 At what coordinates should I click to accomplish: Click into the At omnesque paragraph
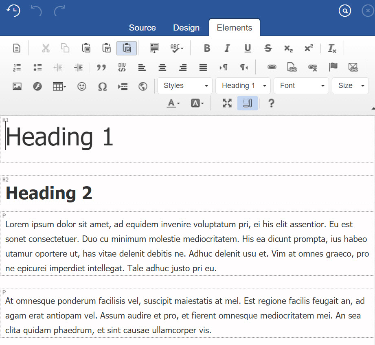click(184, 316)
